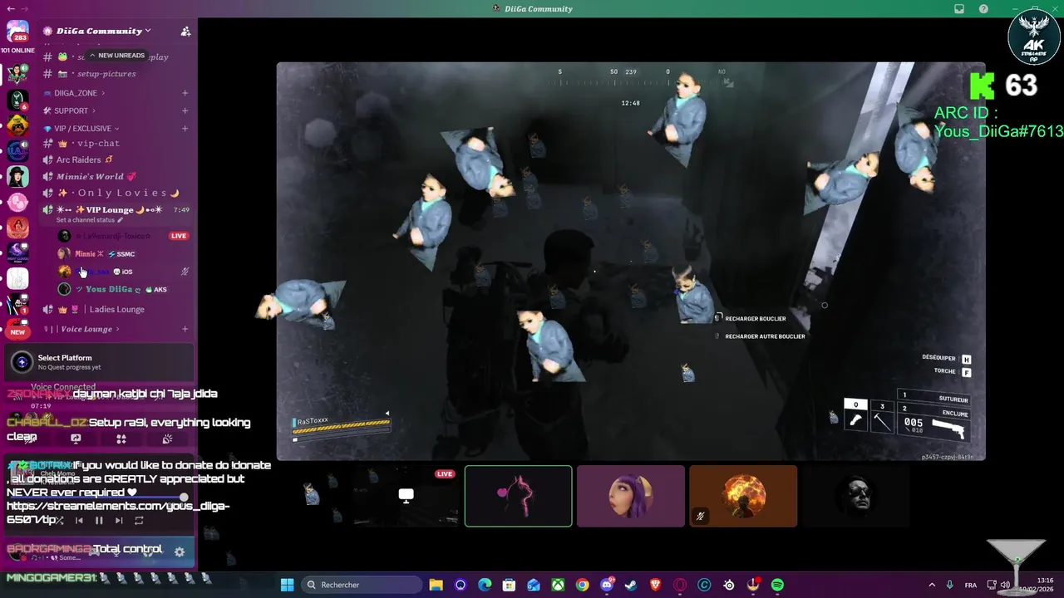Open the Discord inbox icon in title bar

tap(959, 9)
